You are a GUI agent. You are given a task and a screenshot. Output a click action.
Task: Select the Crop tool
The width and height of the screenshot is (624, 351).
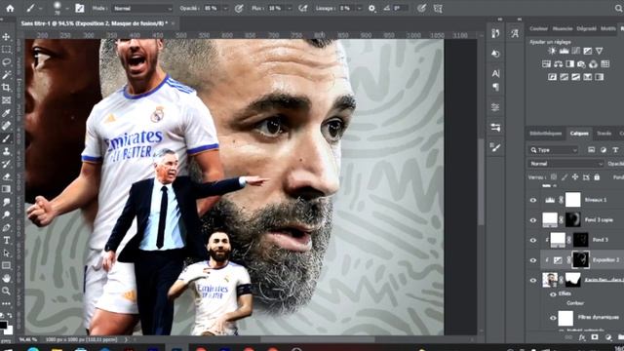(x=6, y=88)
